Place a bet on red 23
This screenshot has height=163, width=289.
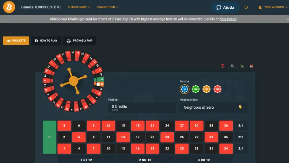167,137
